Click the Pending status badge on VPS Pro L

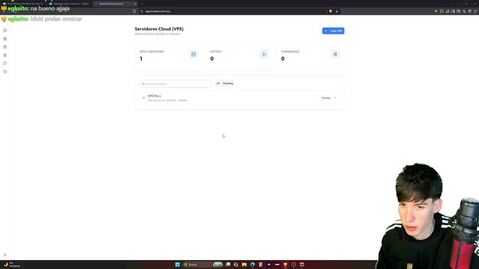point(326,98)
